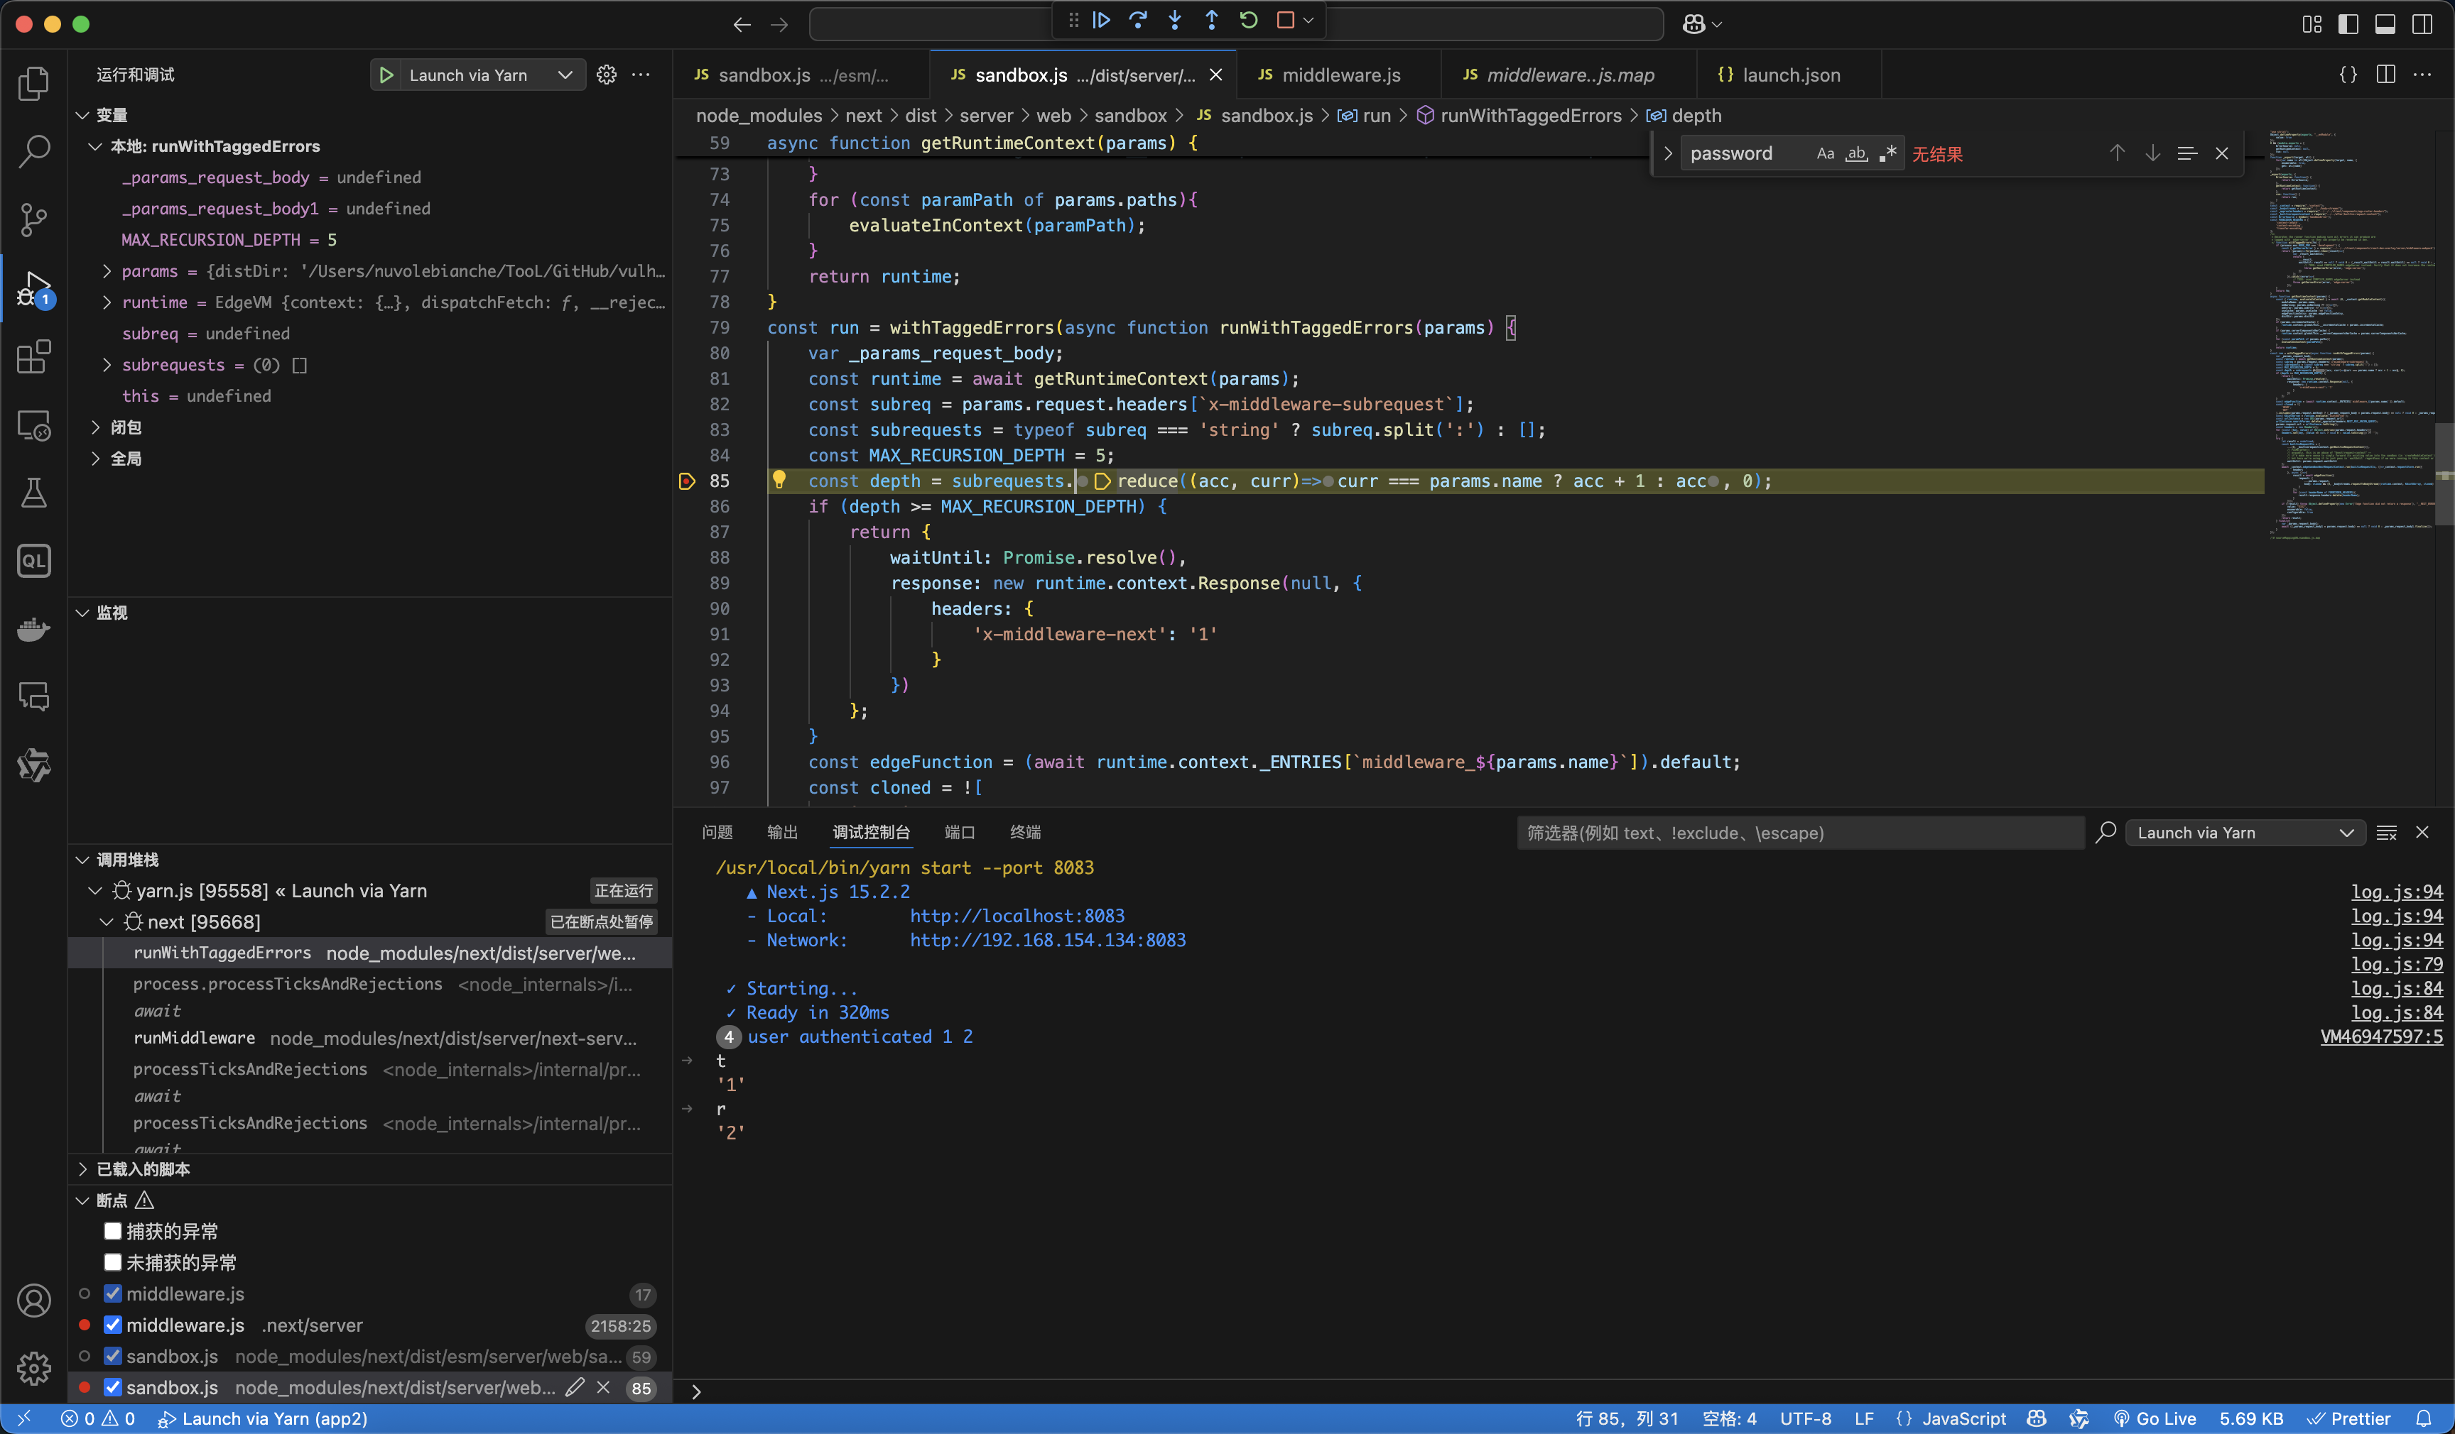This screenshot has height=1434, width=2455.
Task: Open Network 192.168.154.134:8083 link
Action: [x=1048, y=941]
